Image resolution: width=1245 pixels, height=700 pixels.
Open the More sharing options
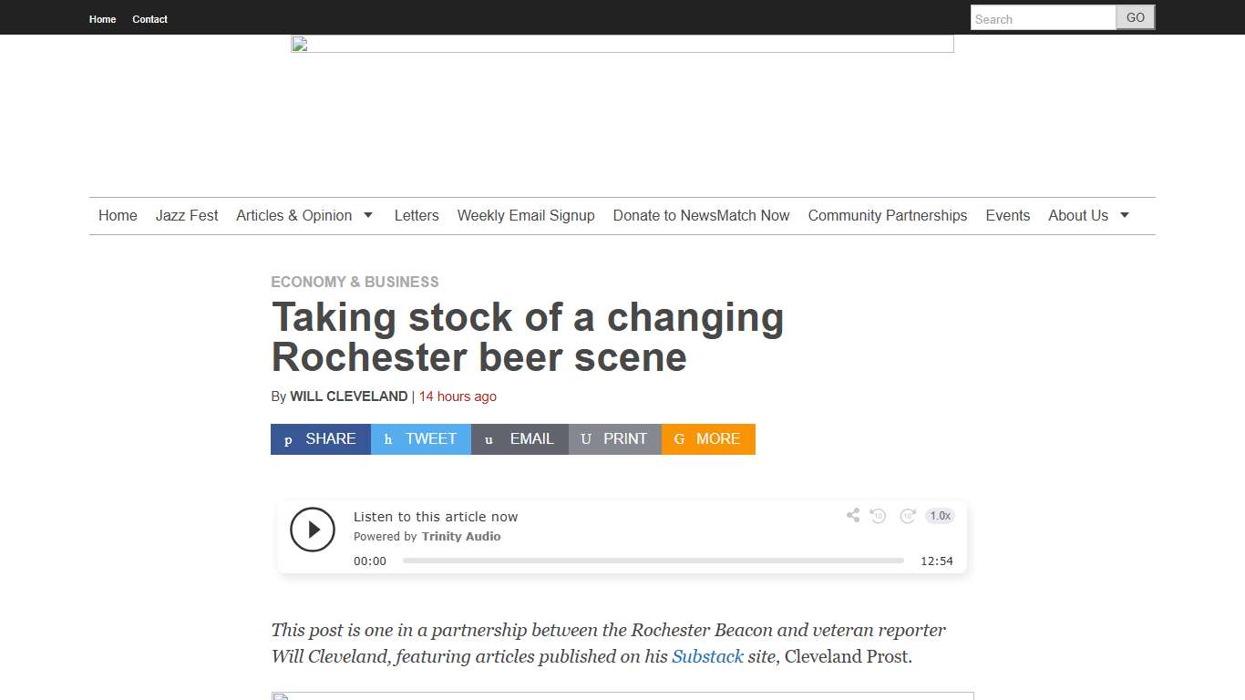[x=708, y=439]
